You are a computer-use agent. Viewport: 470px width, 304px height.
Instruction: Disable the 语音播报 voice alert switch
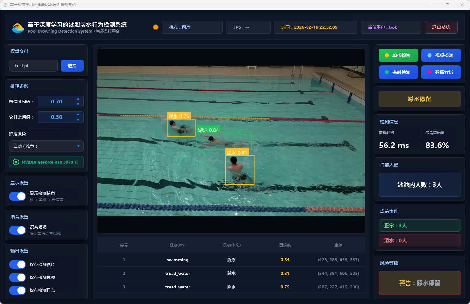[17, 230]
